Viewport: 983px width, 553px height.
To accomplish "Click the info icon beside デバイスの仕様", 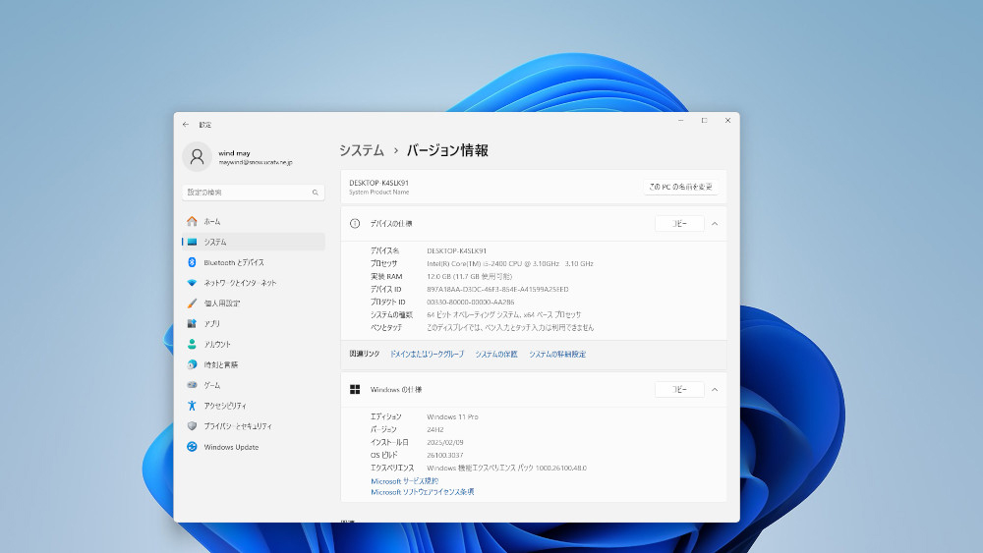I will (x=355, y=224).
